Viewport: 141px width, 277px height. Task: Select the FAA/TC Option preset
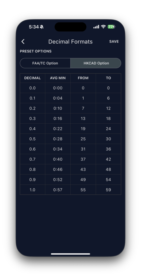click(x=45, y=63)
